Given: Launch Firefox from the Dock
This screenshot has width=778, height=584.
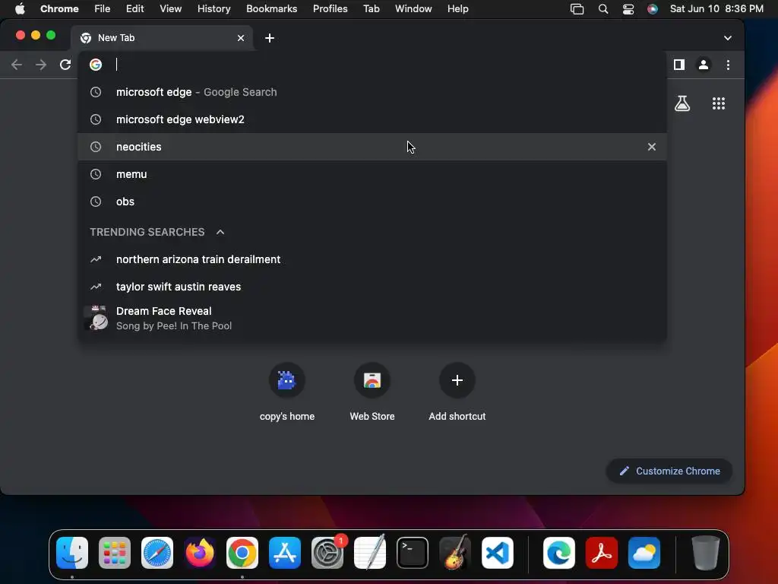Looking at the screenshot, I should point(200,552).
